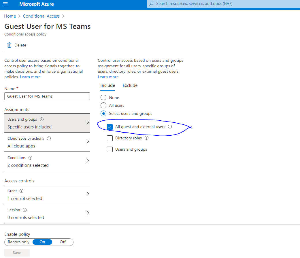This screenshot has width=300, height=258.
Task: Click the Microsoft Azure logo text
Action: 37,4
